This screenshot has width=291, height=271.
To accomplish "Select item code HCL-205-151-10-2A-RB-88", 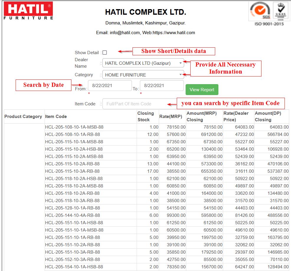I will (72, 245).
